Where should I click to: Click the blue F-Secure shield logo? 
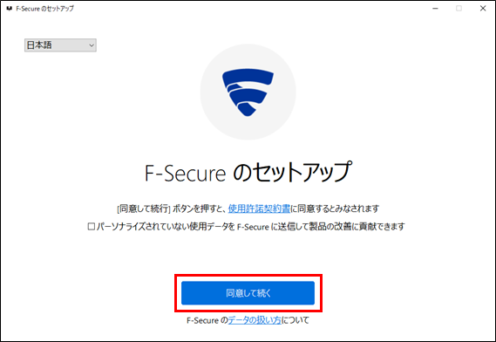248,92
